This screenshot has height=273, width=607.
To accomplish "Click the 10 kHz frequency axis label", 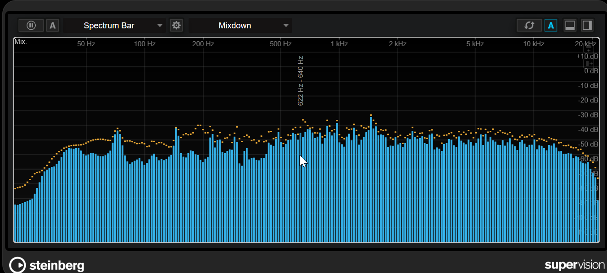I will [534, 44].
